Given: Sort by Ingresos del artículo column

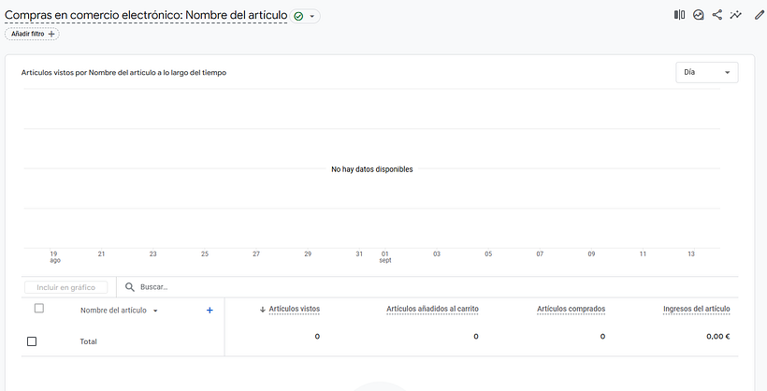Looking at the screenshot, I should click(697, 309).
